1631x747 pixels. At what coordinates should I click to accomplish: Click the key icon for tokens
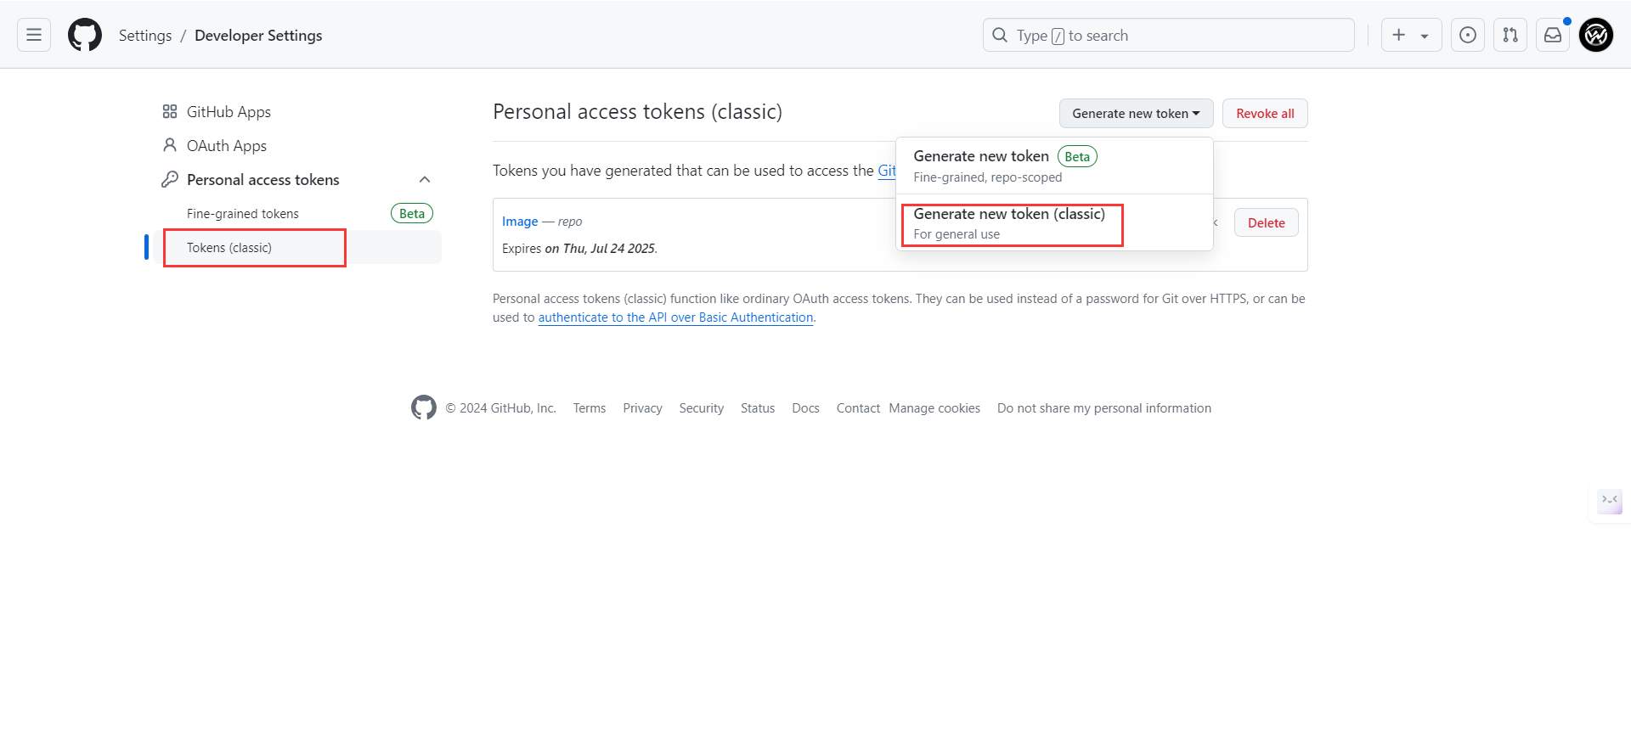[170, 180]
